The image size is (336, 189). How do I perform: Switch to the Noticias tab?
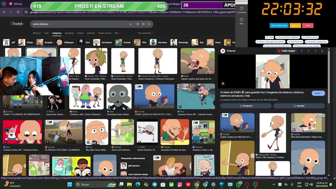[x=91, y=33]
